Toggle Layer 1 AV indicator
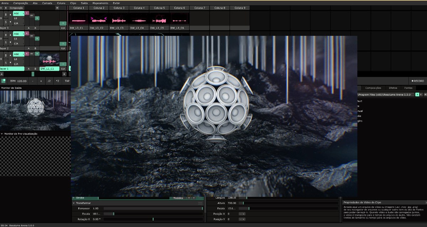Viewport: 427px width, 227px height. 32,54
